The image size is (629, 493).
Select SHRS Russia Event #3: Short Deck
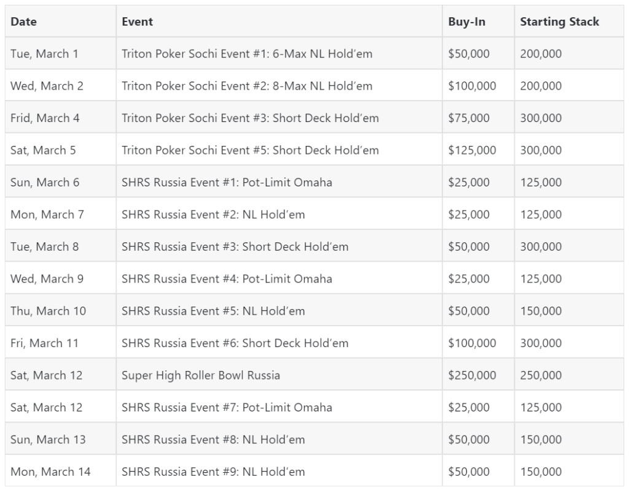[235, 246]
